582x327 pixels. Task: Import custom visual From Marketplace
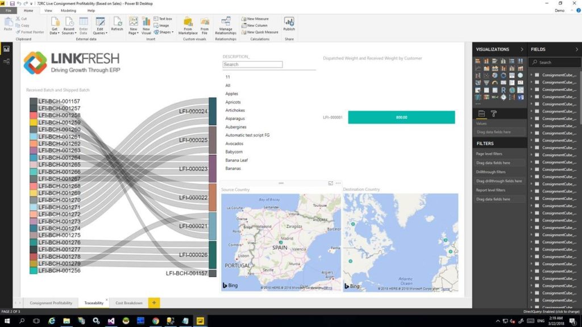[x=188, y=26]
